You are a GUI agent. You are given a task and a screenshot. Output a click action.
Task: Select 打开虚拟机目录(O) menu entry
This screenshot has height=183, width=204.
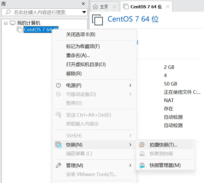pyautogui.click(x=94, y=65)
